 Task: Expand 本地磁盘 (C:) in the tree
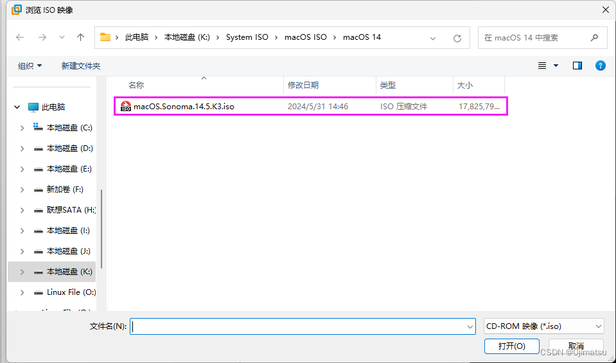tap(22, 128)
